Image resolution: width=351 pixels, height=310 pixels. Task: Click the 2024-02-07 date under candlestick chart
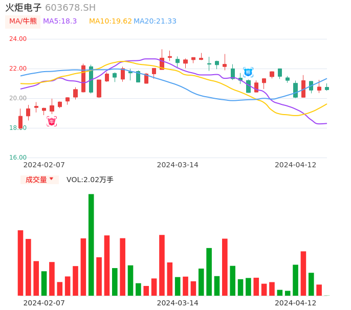44,165
